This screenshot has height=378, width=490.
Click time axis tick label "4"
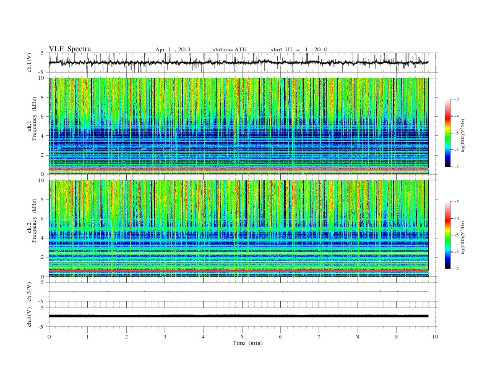[203, 337]
